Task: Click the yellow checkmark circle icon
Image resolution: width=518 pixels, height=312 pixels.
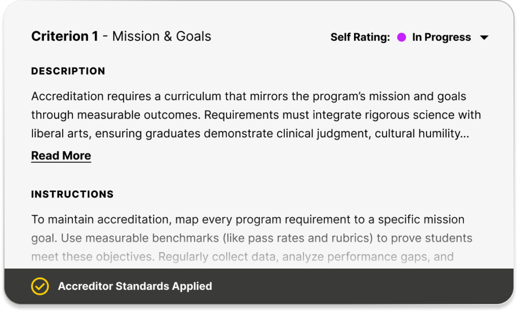Action: click(x=40, y=286)
